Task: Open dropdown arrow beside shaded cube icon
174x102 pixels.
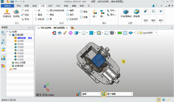Action: [x=80, y=33]
